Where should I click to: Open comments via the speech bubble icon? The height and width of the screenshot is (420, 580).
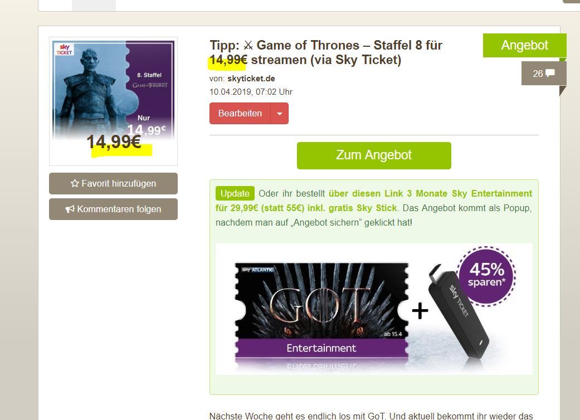550,73
